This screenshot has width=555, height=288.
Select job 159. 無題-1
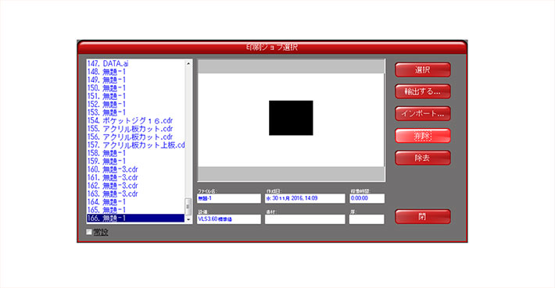(x=136, y=161)
